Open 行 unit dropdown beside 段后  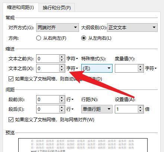click(x=70, y=109)
